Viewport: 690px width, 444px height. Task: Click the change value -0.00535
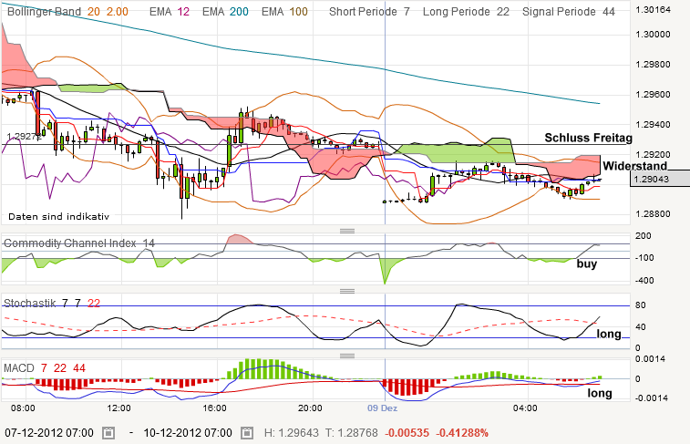pos(407,433)
